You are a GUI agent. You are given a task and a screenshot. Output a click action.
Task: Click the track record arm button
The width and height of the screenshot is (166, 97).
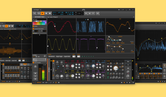pyautogui.click(x=35, y=73)
